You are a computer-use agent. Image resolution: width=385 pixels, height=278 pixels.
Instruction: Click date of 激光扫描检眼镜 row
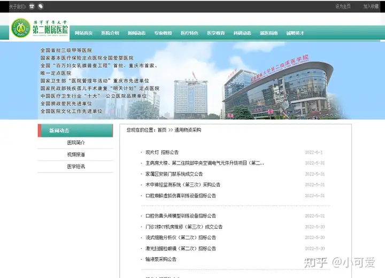[315, 249]
